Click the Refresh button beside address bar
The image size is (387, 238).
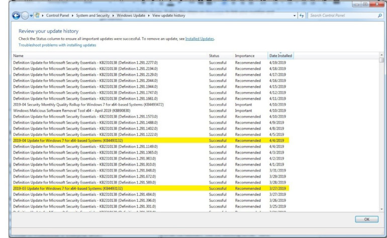[x=302, y=16]
